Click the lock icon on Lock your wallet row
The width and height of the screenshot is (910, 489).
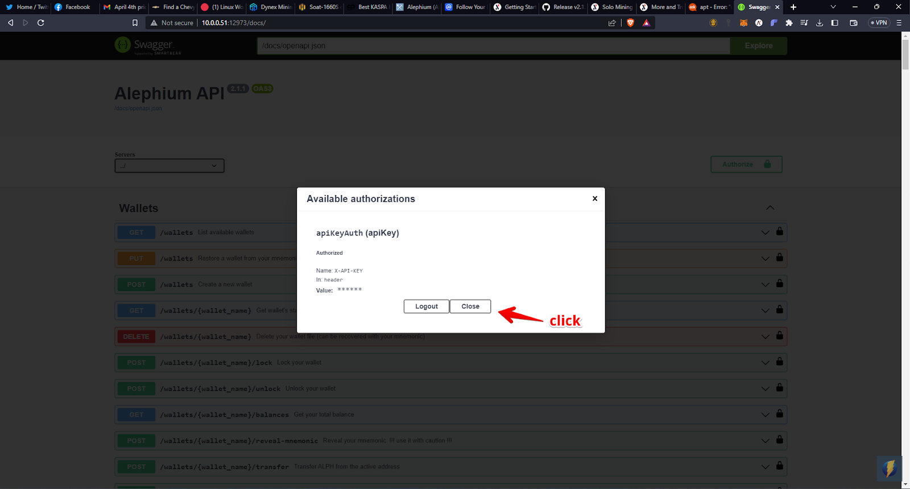click(780, 361)
